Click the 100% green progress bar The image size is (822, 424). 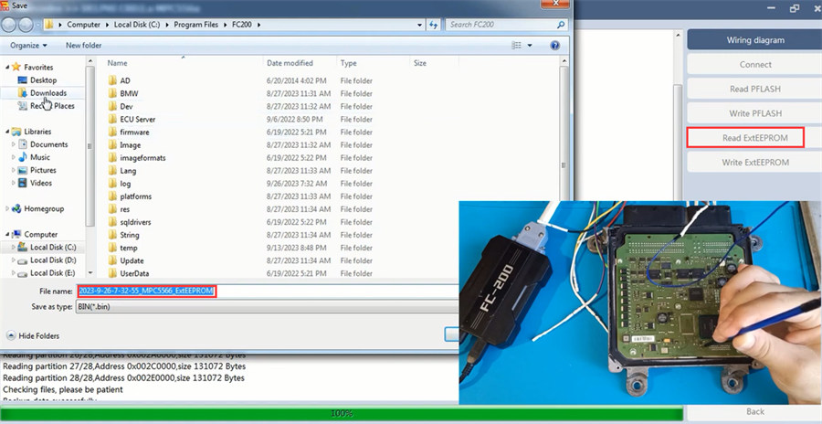pyautogui.click(x=342, y=414)
